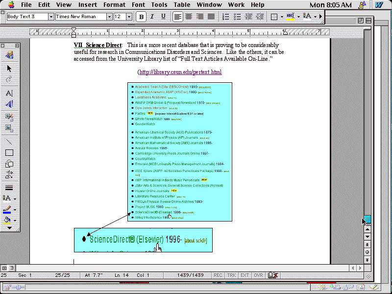Center-align the text
392x294 pixels.
189,17
